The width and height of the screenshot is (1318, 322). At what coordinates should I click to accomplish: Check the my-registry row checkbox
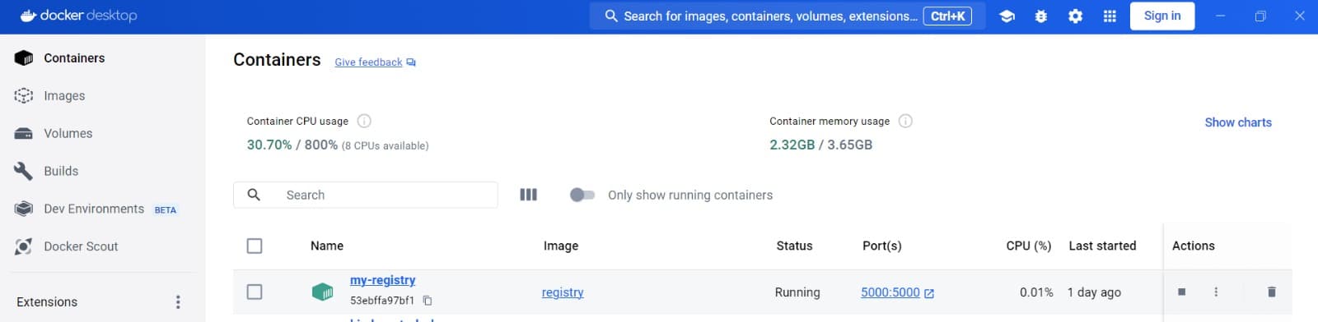click(255, 292)
